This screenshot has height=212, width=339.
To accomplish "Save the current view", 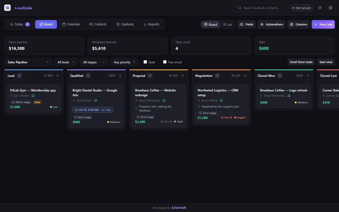I will [326, 62].
